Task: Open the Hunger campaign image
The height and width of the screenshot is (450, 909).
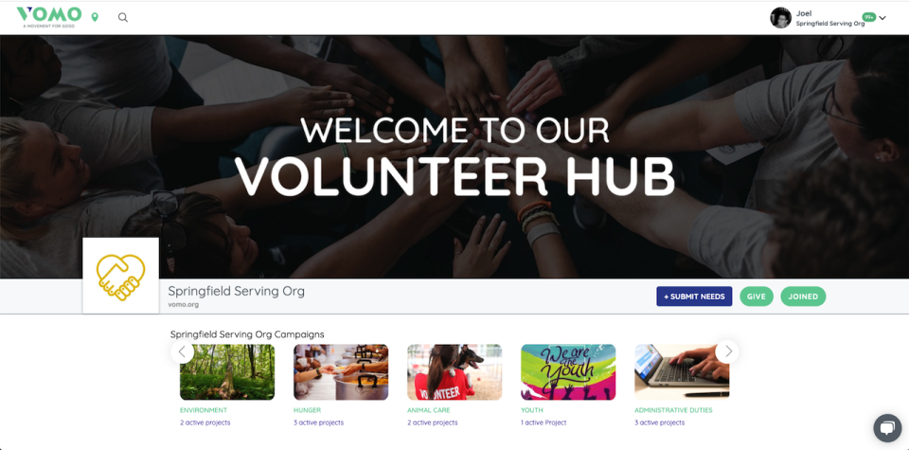Action: [341, 372]
